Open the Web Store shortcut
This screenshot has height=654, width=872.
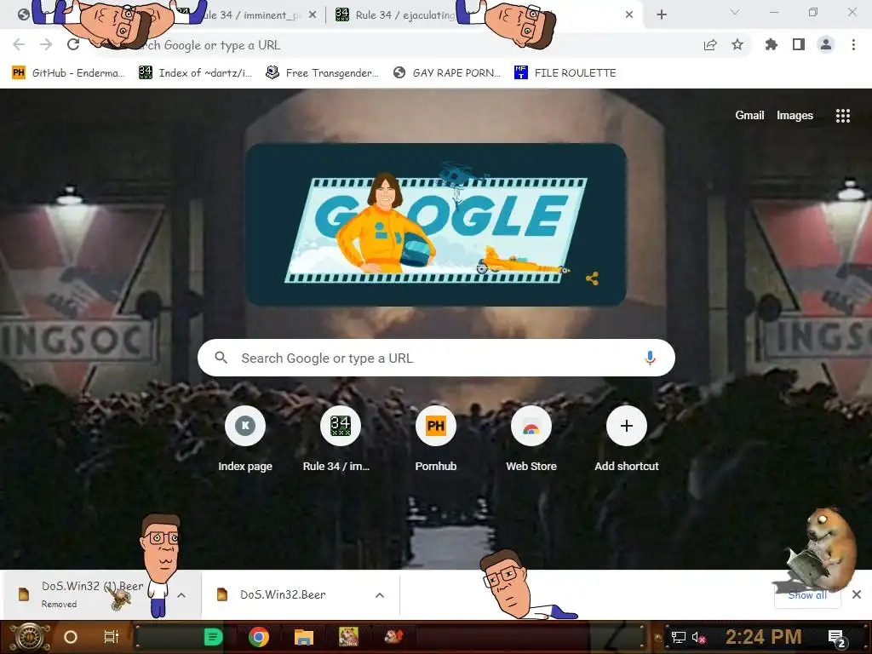[x=531, y=439]
